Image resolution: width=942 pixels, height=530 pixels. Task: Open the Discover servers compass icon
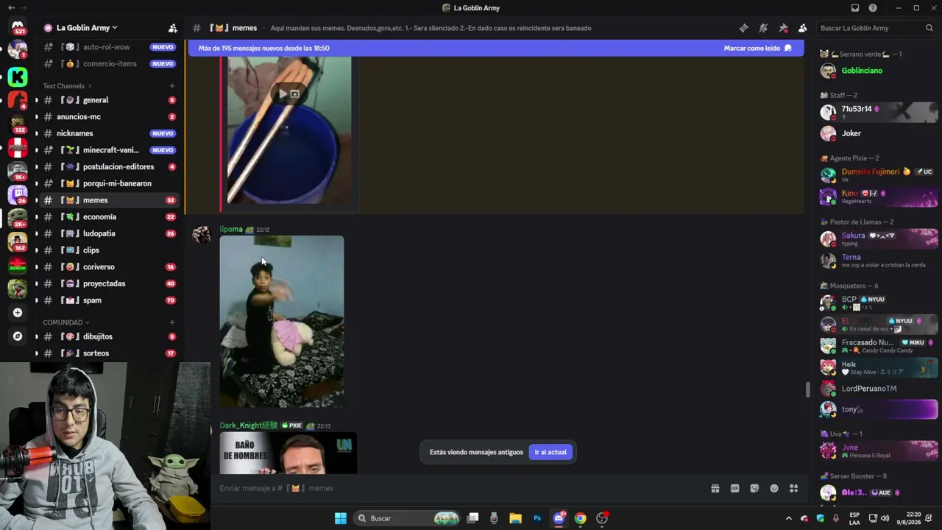pyautogui.click(x=18, y=336)
